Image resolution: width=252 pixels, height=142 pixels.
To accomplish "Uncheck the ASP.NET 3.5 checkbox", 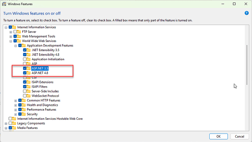I will coord(24,68).
